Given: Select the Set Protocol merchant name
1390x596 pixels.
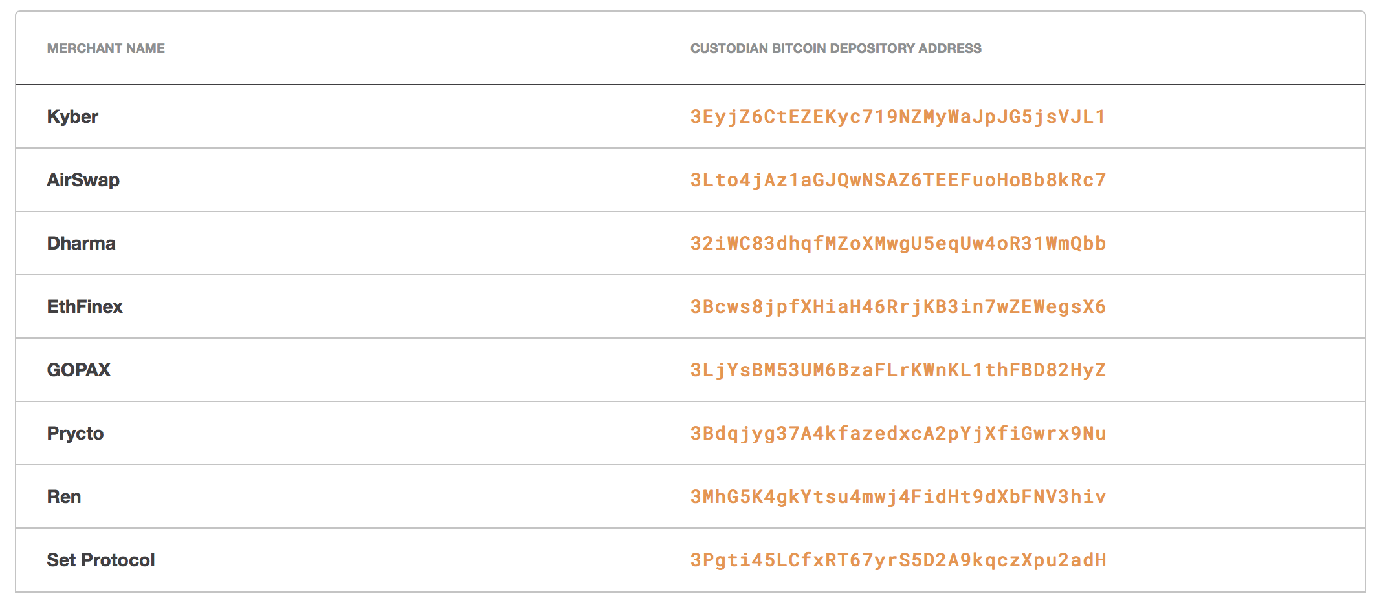Looking at the screenshot, I should pos(101,560).
